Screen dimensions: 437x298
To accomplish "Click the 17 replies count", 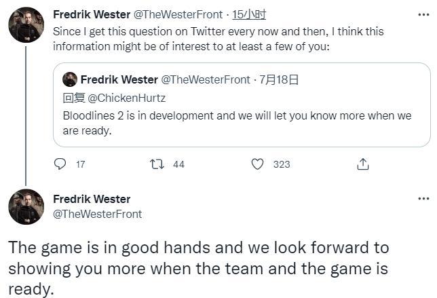I will (x=81, y=164).
